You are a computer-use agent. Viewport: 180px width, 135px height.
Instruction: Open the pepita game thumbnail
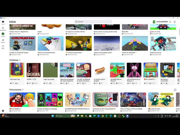pyautogui.click(x=51, y=27)
